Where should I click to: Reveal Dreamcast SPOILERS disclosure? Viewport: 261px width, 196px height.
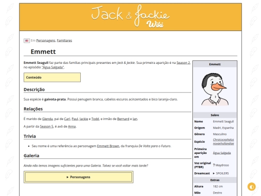pyautogui.click(x=221, y=173)
